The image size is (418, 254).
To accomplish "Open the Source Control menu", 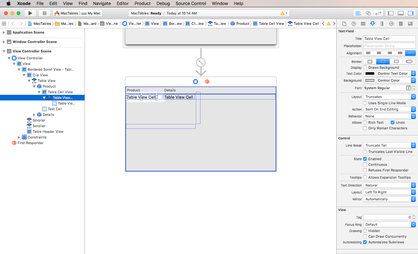I will point(190,3).
